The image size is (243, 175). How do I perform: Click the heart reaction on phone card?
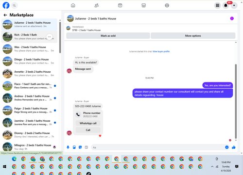tap(100, 136)
